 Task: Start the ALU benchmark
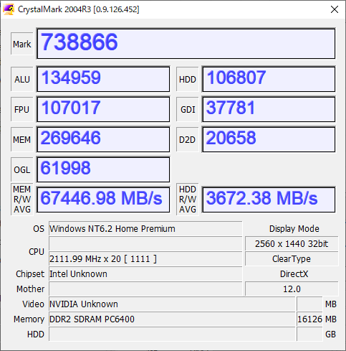click(x=22, y=79)
